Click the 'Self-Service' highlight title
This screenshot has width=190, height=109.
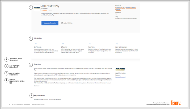[x=38, y=47]
